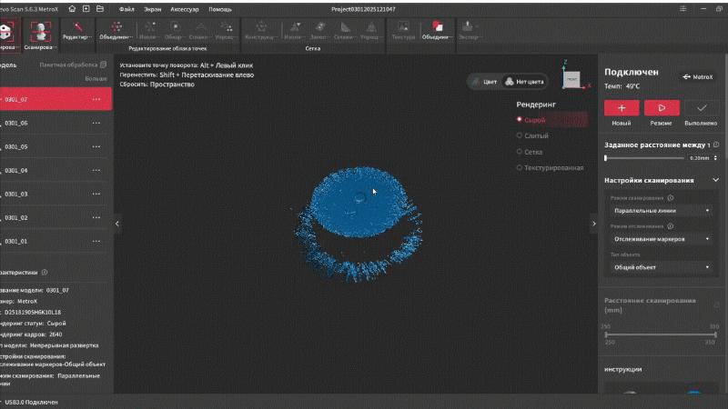Open the Параллельные линии scan mode dropdown
This screenshot has width=728, height=409.
661,210
